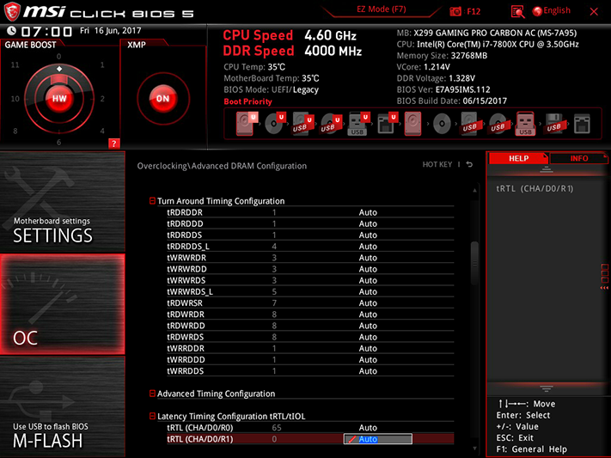This screenshot has height=458, width=611.
Task: Click the date Fri 16 Jun, 2017
Action: point(110,30)
